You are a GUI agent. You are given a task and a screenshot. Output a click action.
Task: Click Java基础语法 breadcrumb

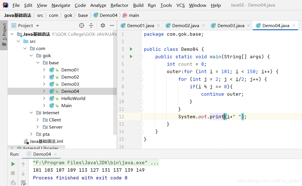[x=18, y=15]
